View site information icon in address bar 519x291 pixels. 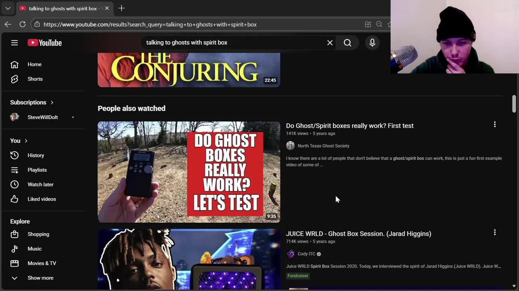[37, 24]
